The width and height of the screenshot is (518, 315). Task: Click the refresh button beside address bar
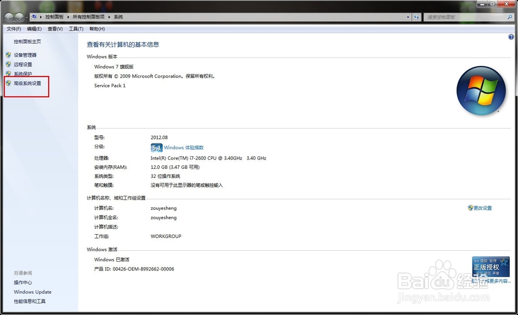click(416, 17)
